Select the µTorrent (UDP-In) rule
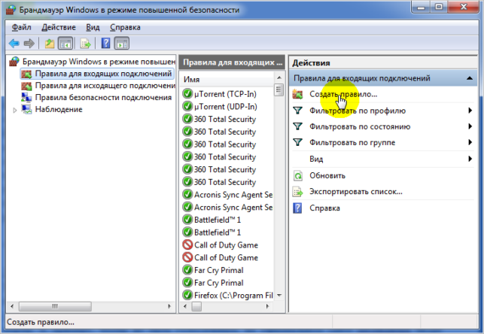 coord(227,106)
